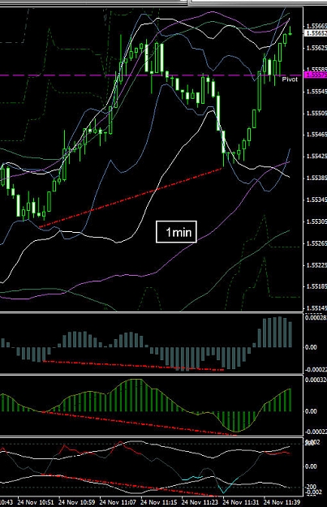Click scale value 0.00028 in gray histogram panel
Screen dimensions: 327x507
coord(316,317)
